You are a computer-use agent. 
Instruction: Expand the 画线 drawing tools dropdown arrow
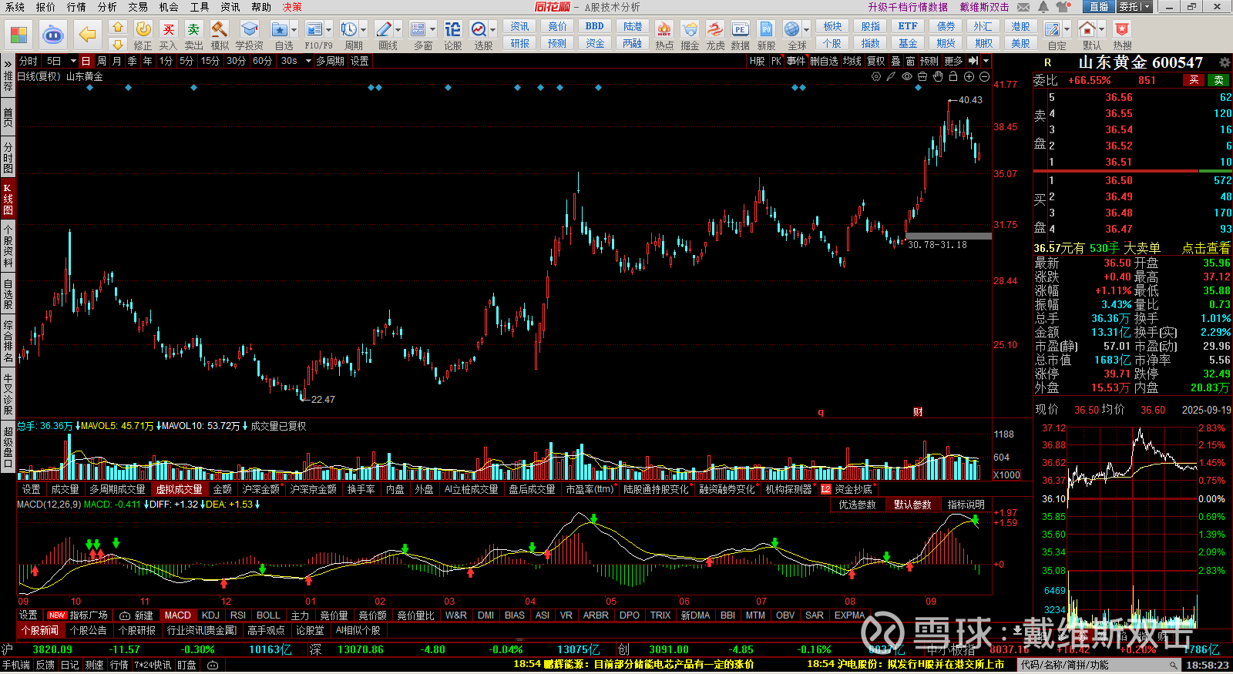tap(398, 30)
